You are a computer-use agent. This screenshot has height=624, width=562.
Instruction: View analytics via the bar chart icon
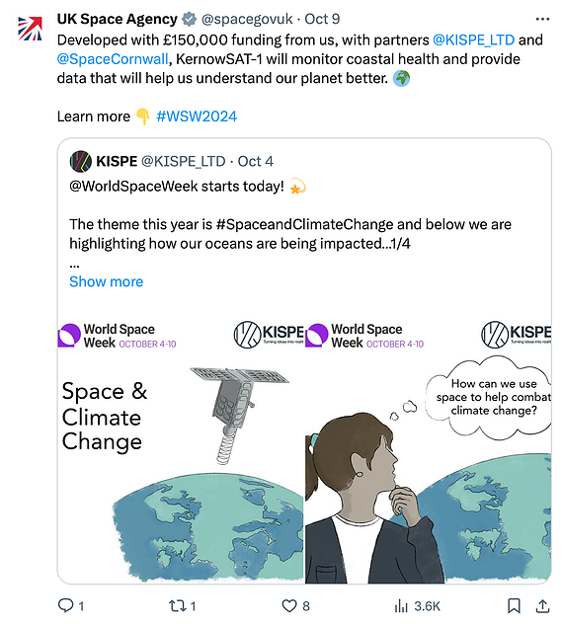(401, 605)
